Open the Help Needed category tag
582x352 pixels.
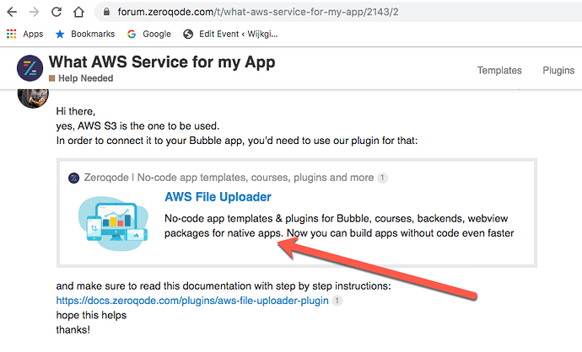(x=81, y=78)
